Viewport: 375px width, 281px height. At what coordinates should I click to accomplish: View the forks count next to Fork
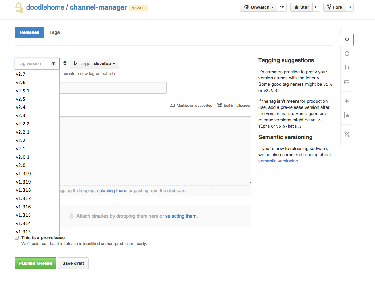(x=350, y=7)
